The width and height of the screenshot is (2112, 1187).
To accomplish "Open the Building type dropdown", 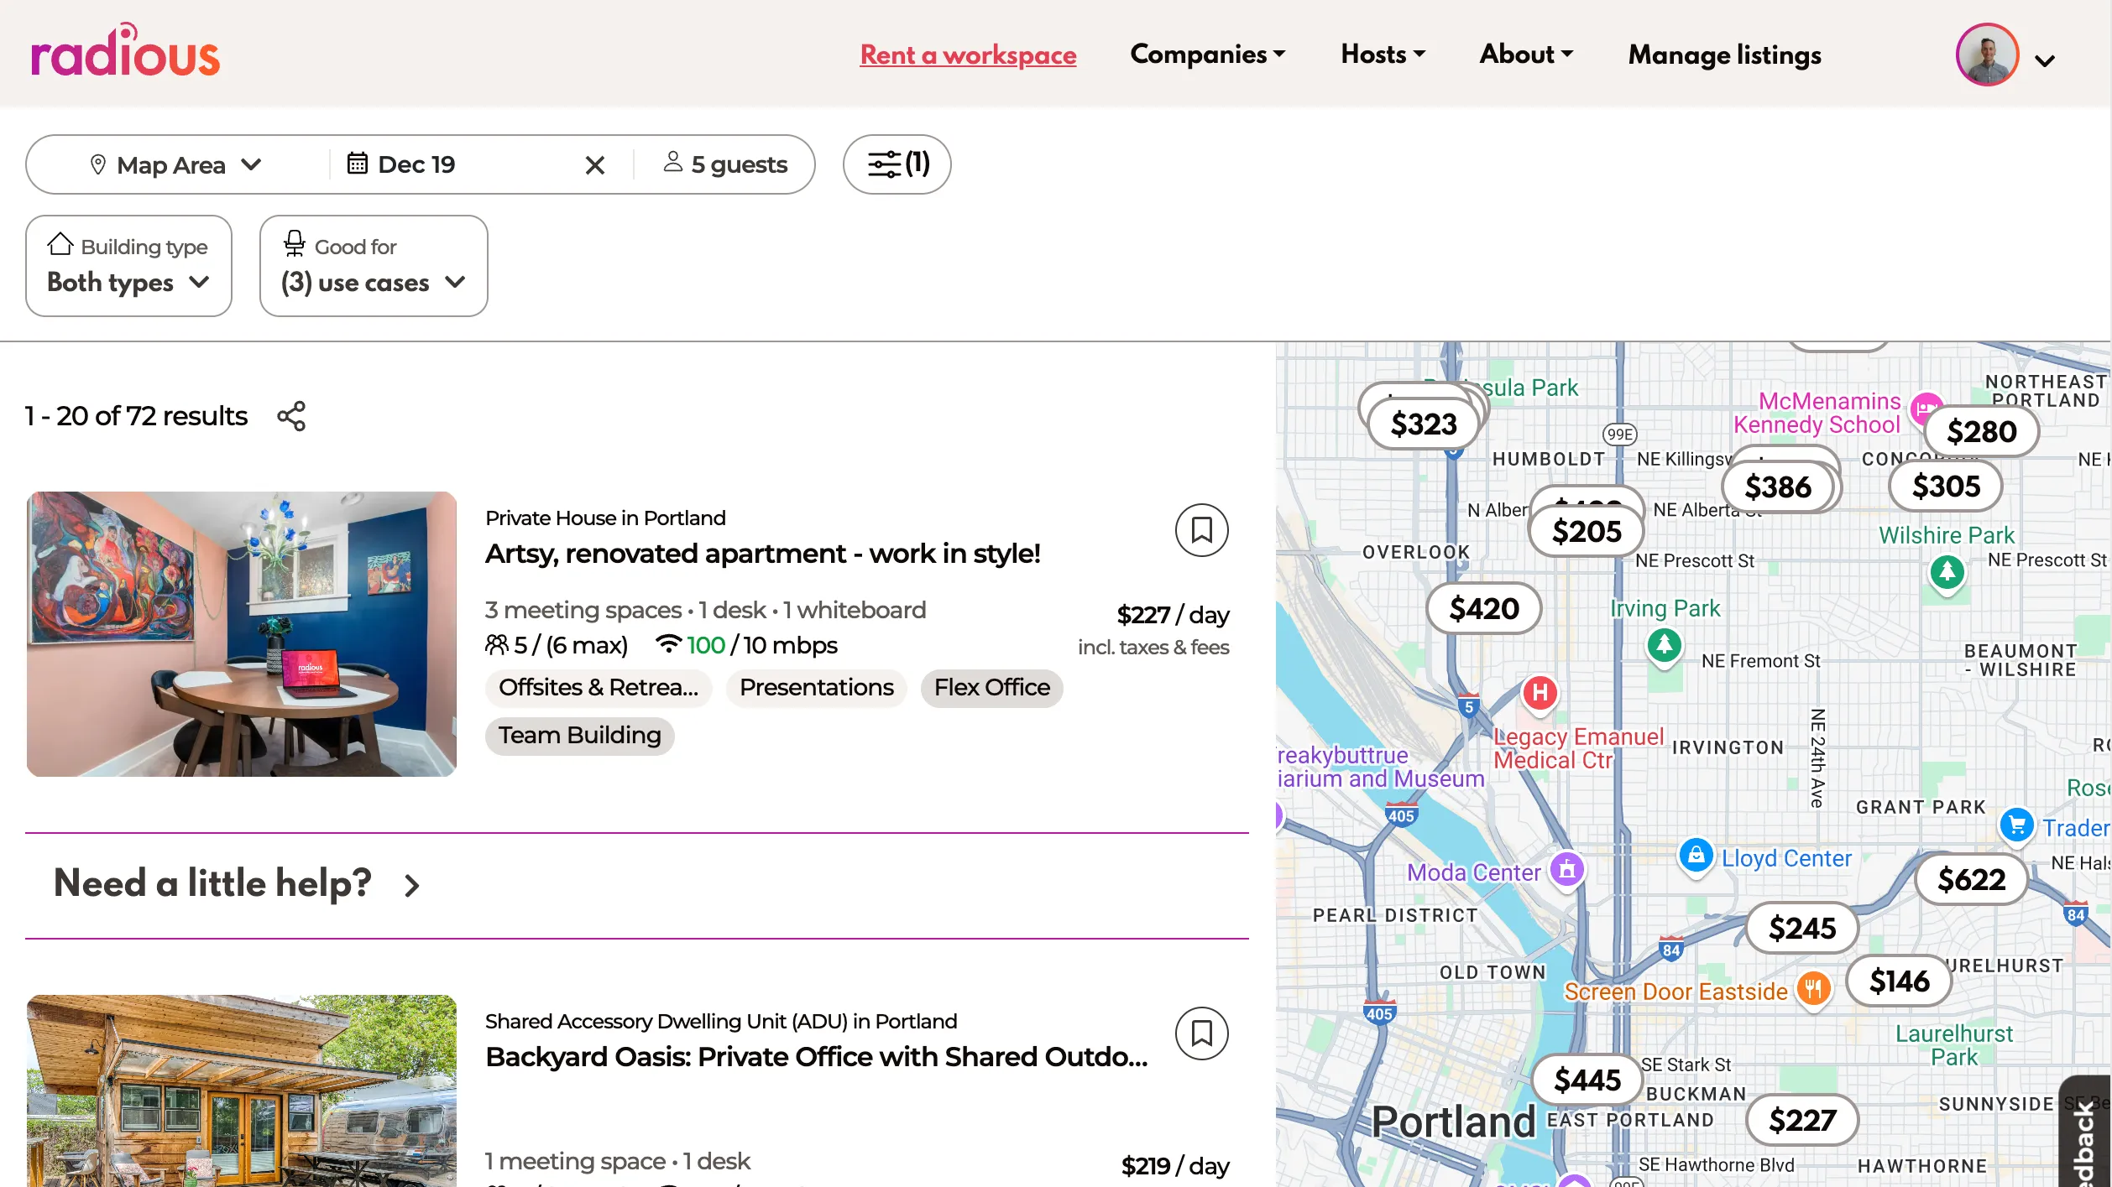I will [128, 266].
